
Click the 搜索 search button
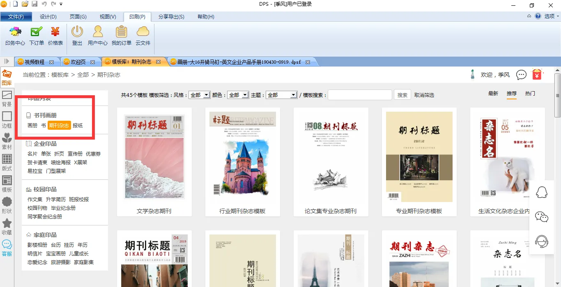402,95
